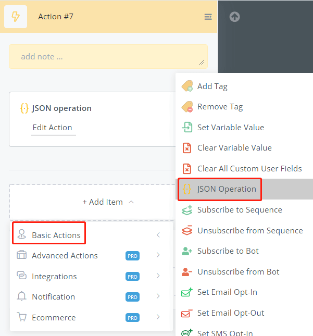Click the add note text field
Image resolution: width=313 pixels, height=336 pixels.
click(x=108, y=57)
